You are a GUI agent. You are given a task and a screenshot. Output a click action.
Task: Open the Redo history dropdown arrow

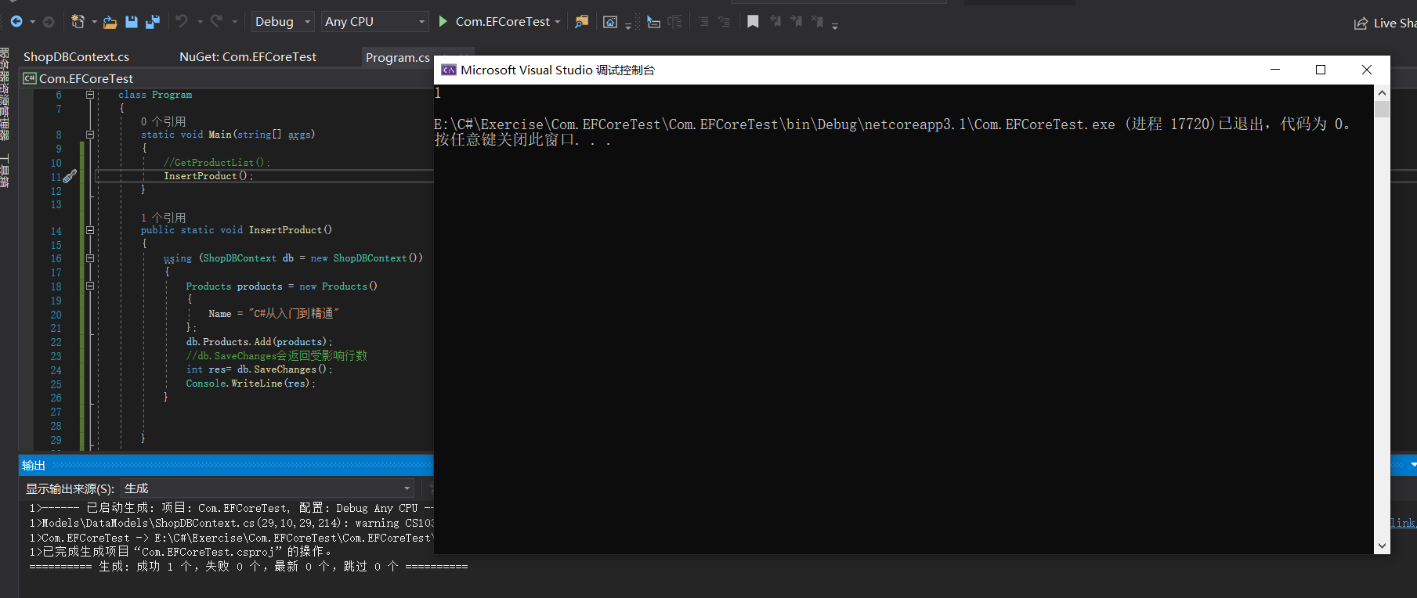(x=234, y=22)
